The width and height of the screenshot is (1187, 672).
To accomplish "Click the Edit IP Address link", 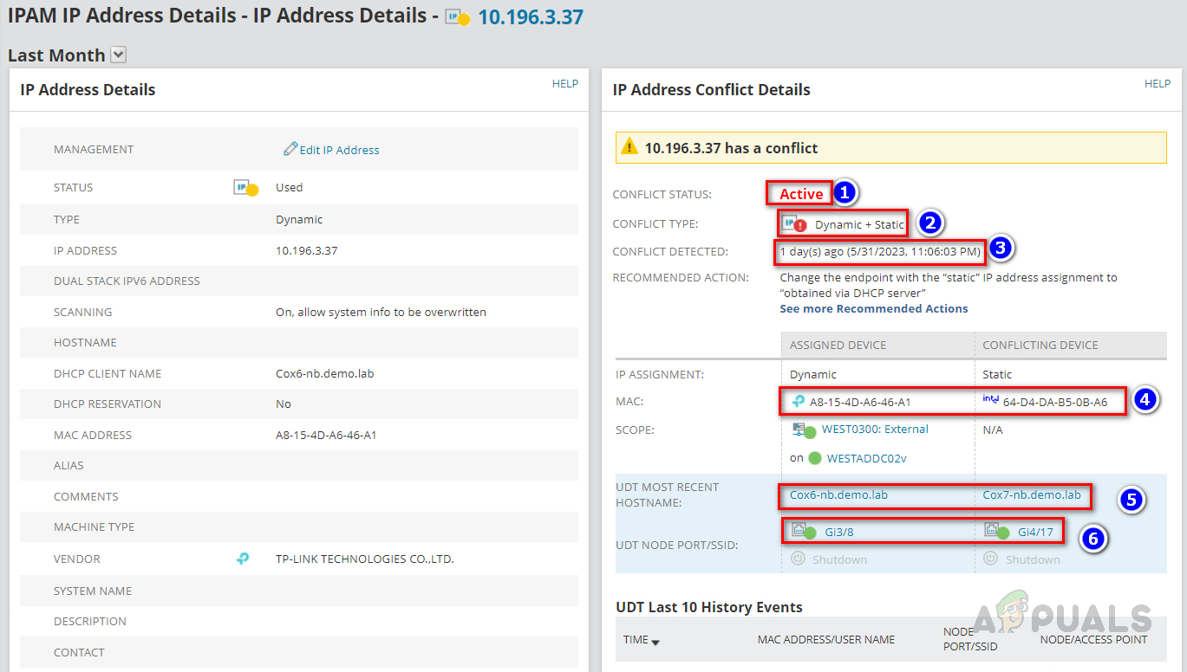I will pos(340,150).
